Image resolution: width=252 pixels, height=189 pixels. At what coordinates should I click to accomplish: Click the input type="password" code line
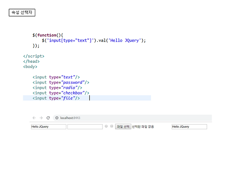click(61, 83)
